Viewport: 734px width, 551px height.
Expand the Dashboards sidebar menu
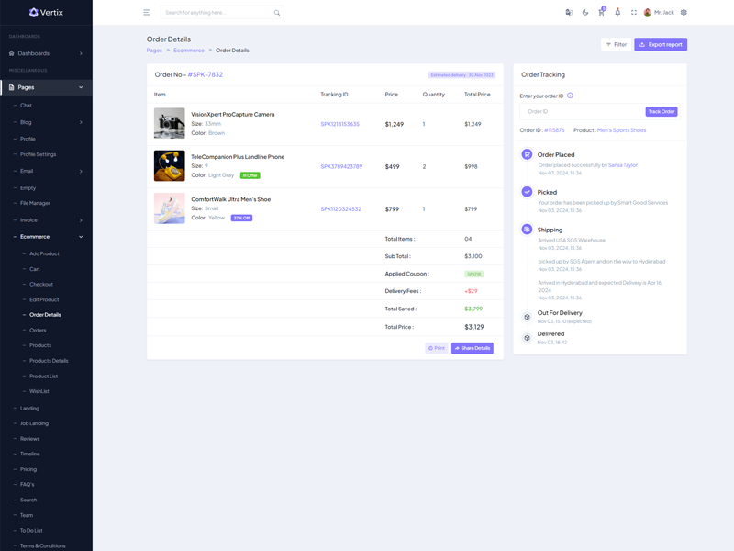(46, 53)
